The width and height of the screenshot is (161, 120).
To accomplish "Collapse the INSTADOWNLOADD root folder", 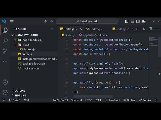I will click(13, 35).
